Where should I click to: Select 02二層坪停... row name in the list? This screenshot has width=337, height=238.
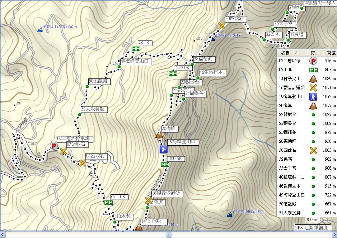pos(291,61)
